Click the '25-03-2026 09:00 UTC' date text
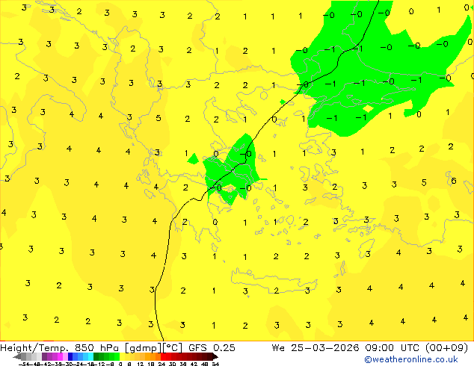474x366 pixels. tap(355, 348)
